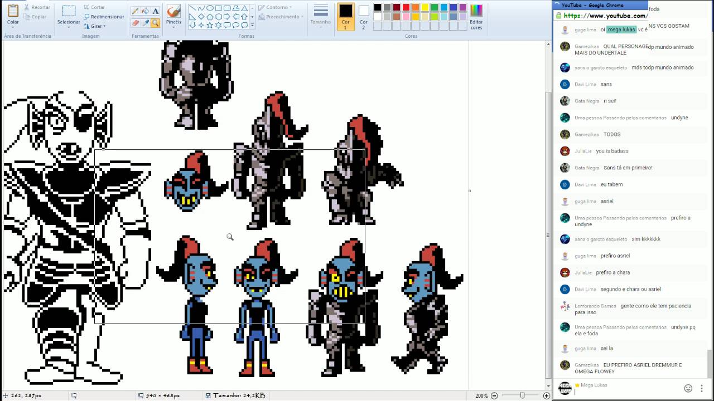Open Editar cores color editor
The image size is (714, 401).
tap(476, 16)
